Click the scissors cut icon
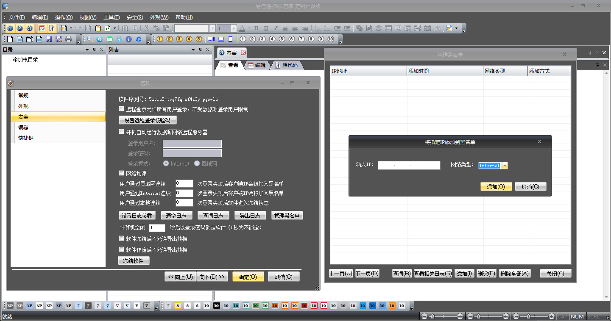The width and height of the screenshot is (611, 321). 146,28
